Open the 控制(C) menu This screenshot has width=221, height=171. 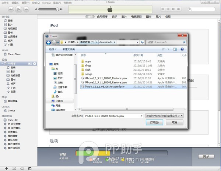point(36,3)
